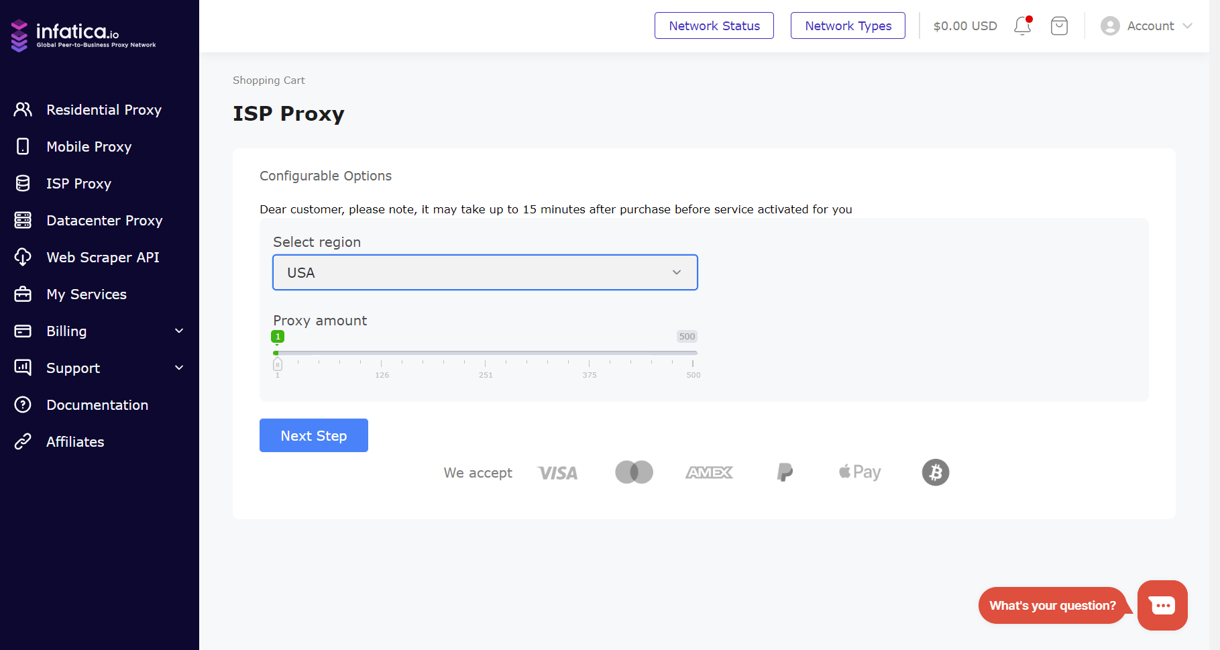Click the Bitcoin payment logo
The image size is (1220, 650).
pyautogui.click(x=936, y=472)
